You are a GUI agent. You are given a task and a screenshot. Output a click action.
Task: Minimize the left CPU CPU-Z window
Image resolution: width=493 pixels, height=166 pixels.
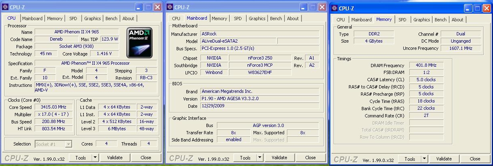pyautogui.click(x=139, y=7)
